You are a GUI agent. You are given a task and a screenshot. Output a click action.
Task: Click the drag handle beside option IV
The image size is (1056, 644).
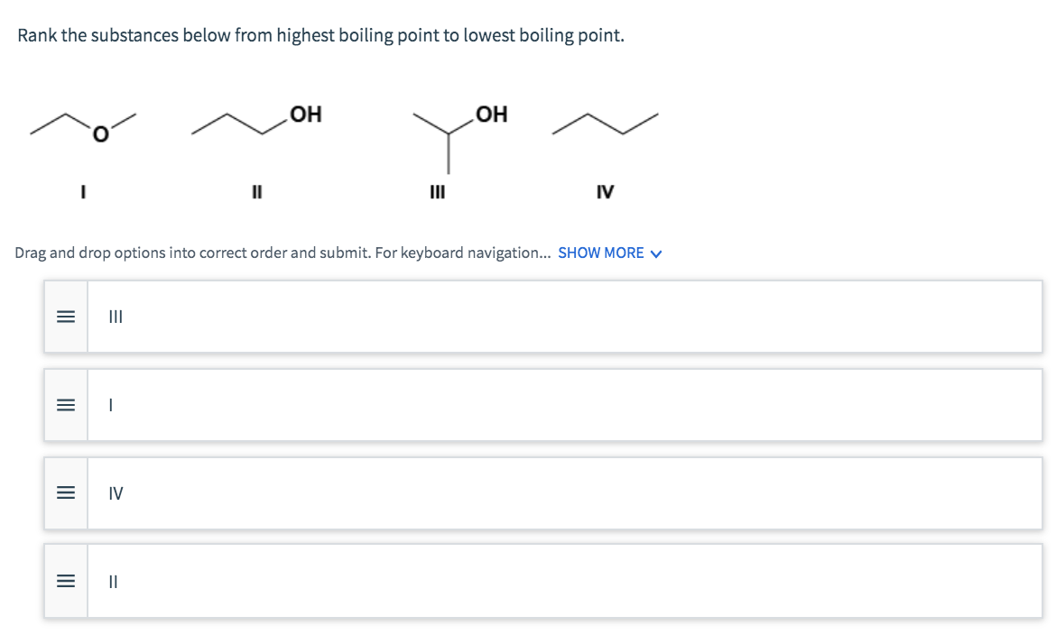[64, 492]
